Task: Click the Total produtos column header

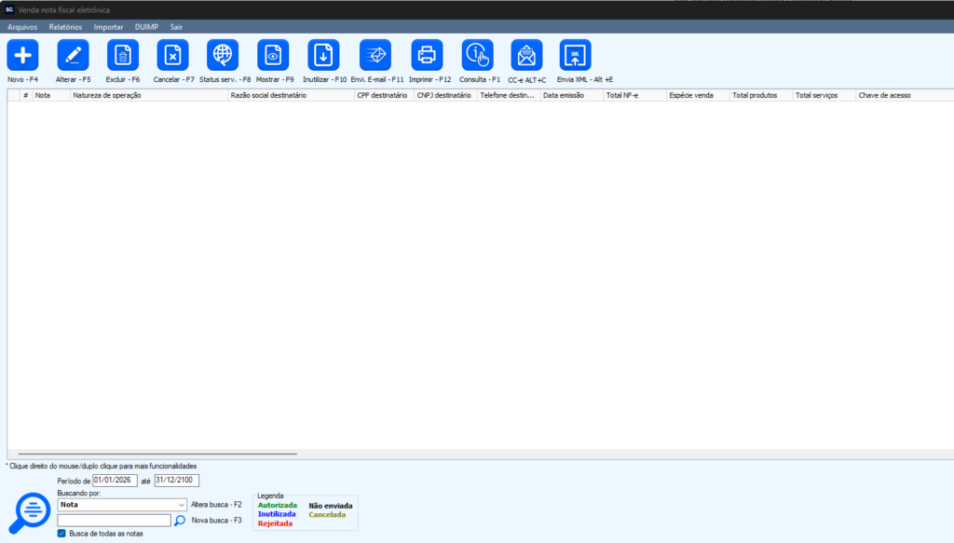Action: pos(761,95)
